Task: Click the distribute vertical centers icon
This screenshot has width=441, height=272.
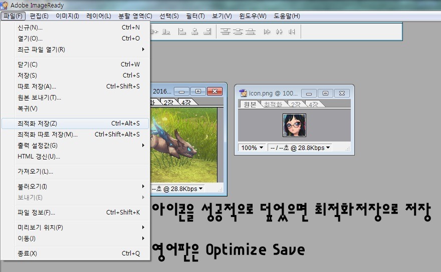Action: (238, 31)
